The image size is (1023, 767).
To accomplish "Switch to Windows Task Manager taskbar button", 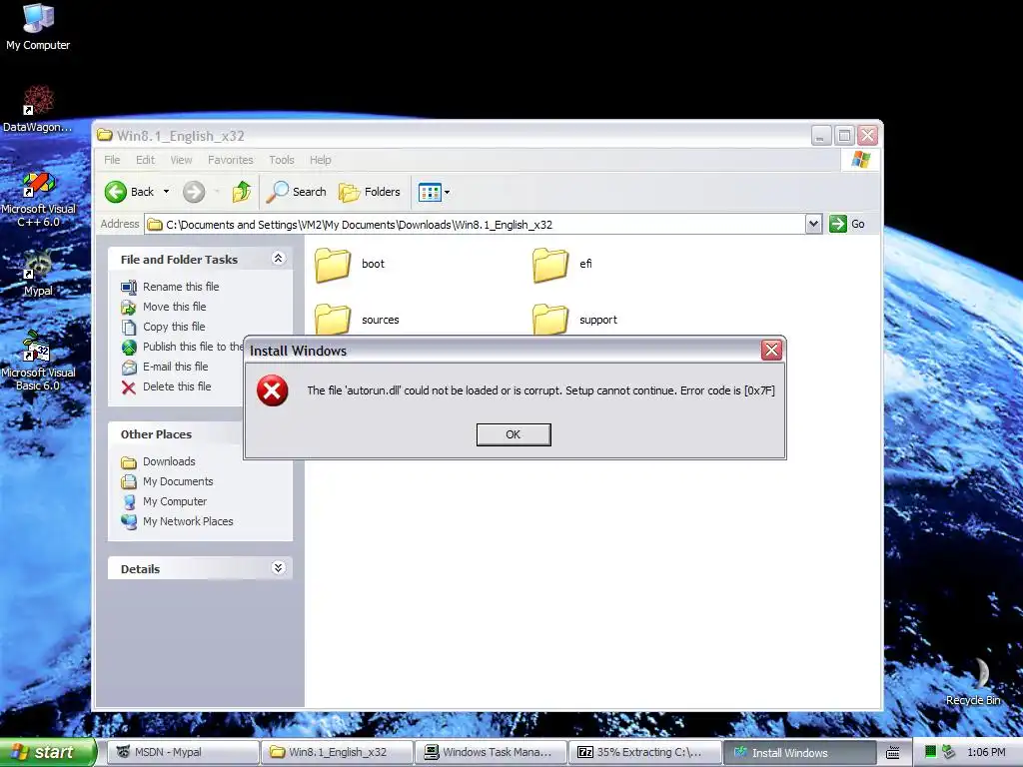I will point(491,752).
